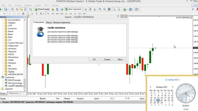This screenshot has height=111, width=198.
Task: Switch to the Входные параметры tab
Action: [x=62, y=23]
